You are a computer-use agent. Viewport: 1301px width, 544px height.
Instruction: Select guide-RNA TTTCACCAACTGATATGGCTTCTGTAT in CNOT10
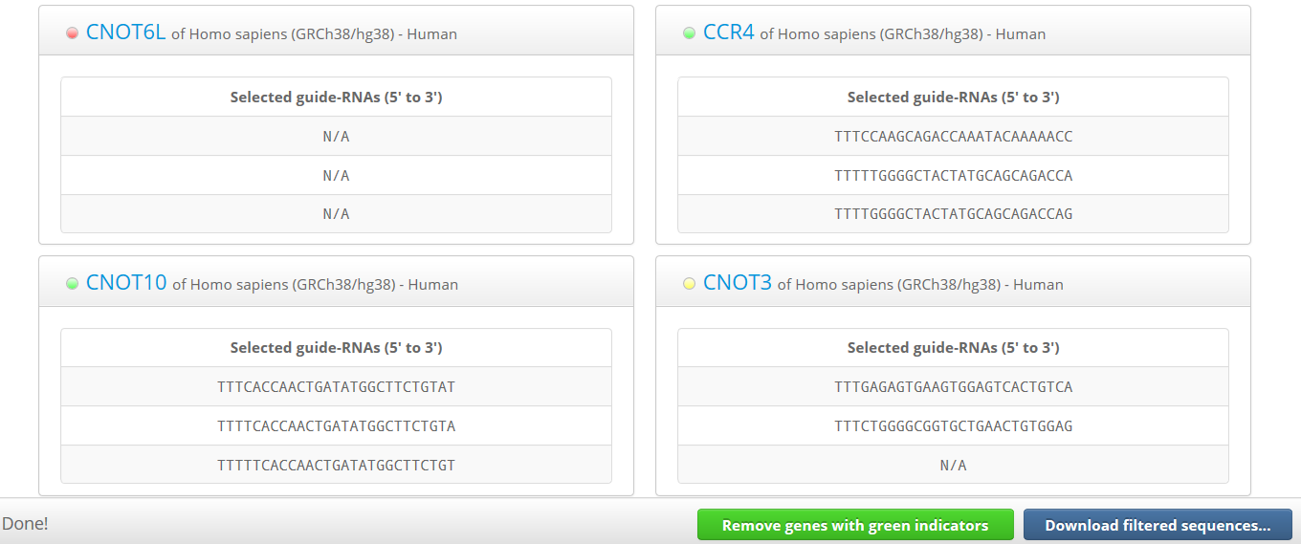click(x=336, y=387)
